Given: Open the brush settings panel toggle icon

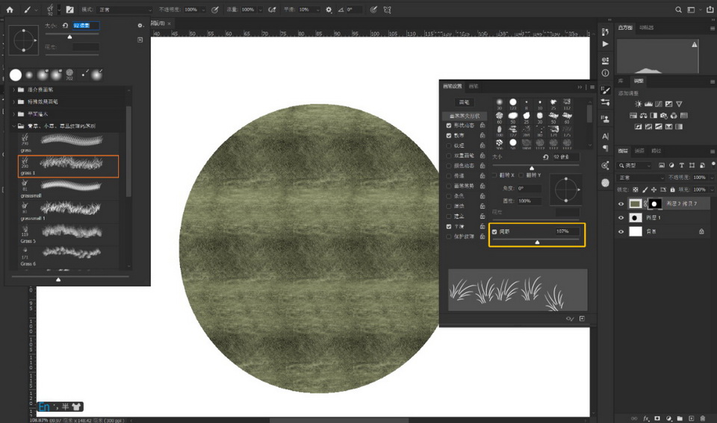Looking at the screenshot, I should tap(69, 10).
